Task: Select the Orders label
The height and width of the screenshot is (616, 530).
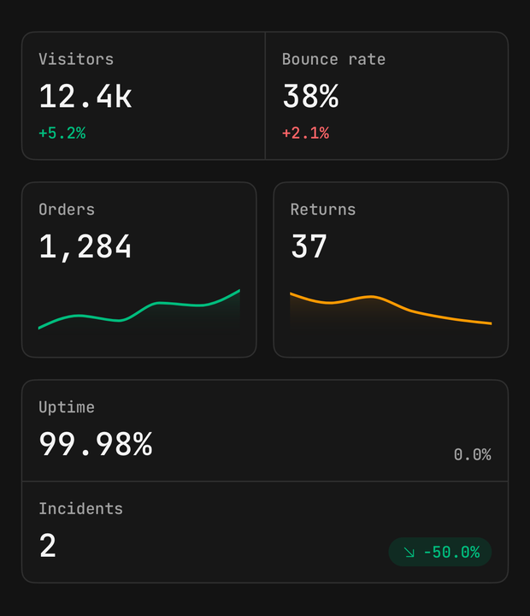Action: pos(67,210)
